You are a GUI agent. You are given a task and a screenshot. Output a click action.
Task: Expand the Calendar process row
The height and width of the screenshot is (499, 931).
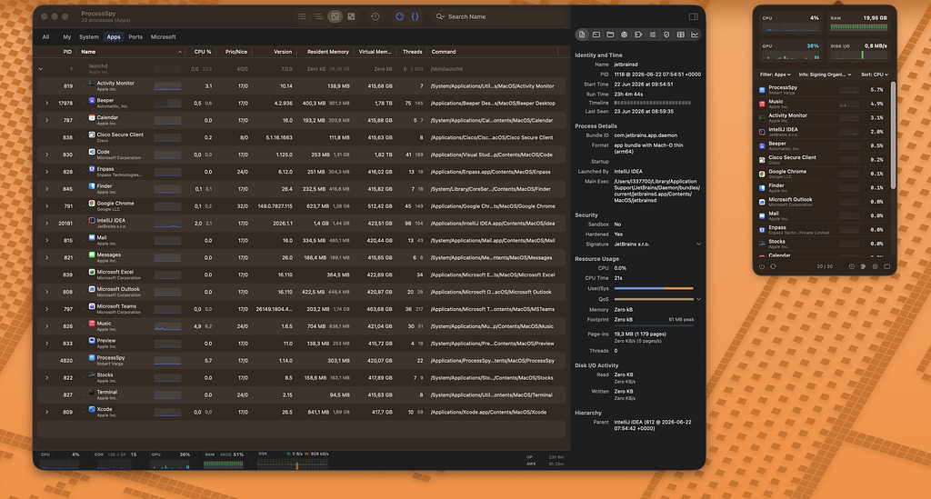[46, 121]
